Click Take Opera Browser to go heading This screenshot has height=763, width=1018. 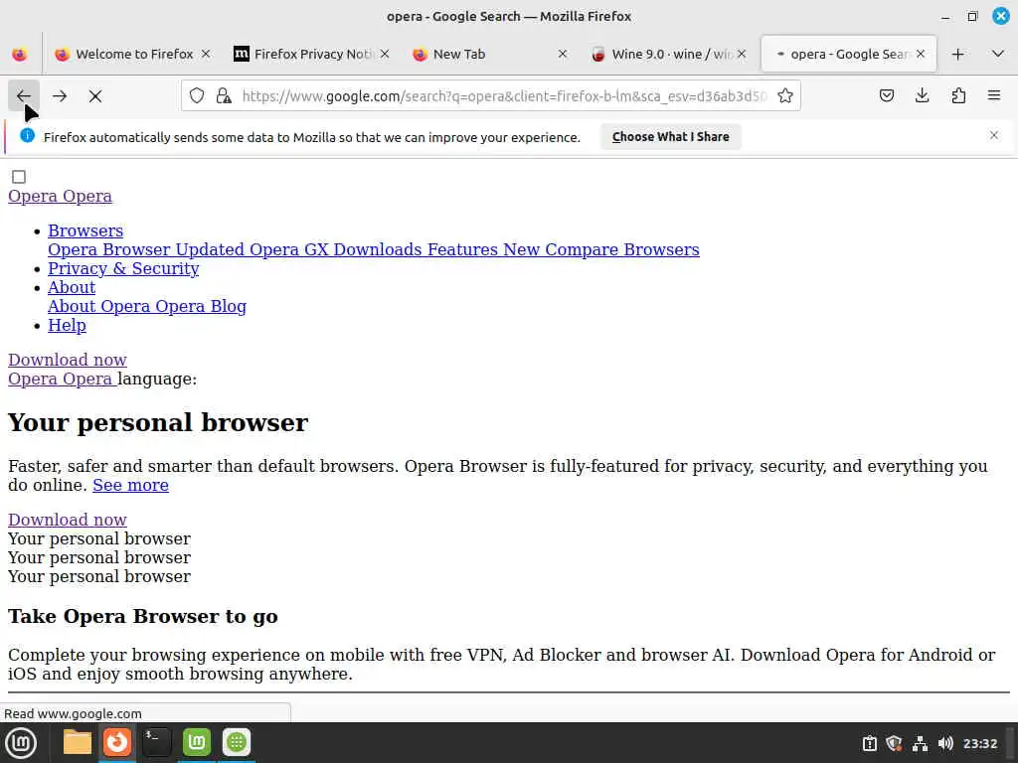(143, 616)
